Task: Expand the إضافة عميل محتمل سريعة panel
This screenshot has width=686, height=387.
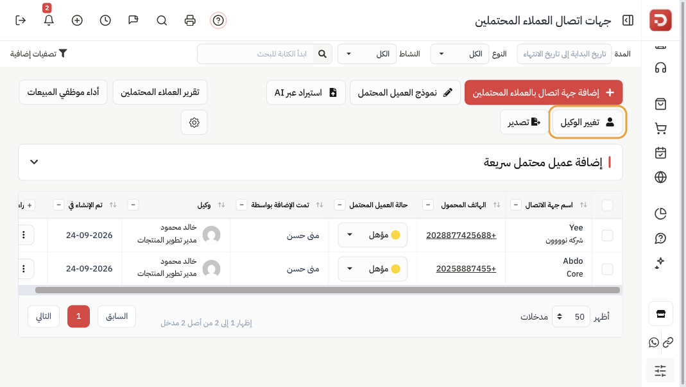Action: point(34,162)
